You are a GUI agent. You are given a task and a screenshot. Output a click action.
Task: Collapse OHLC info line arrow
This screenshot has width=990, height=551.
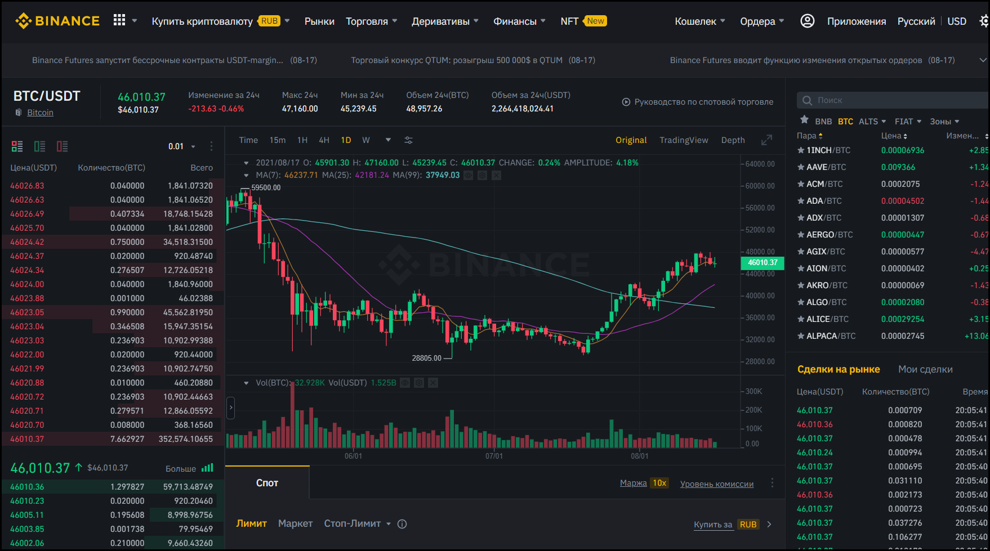tap(246, 163)
